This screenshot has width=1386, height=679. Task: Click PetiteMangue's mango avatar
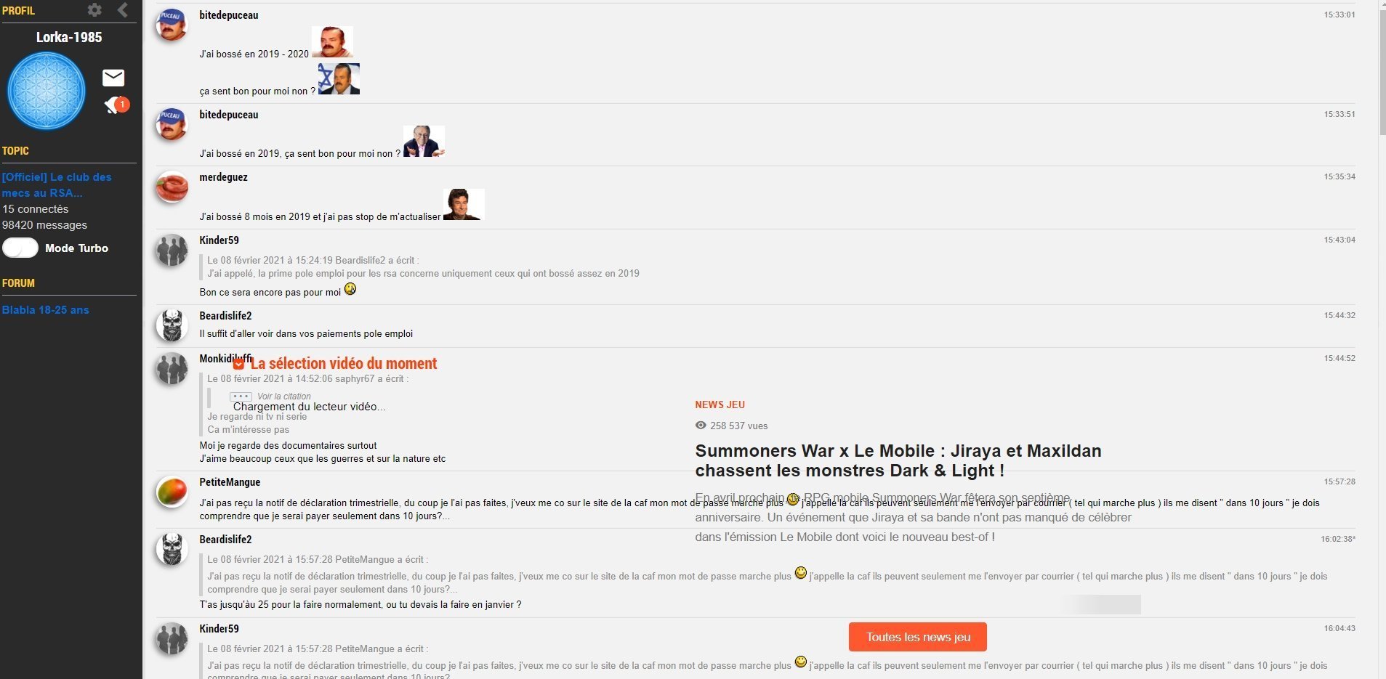[172, 492]
